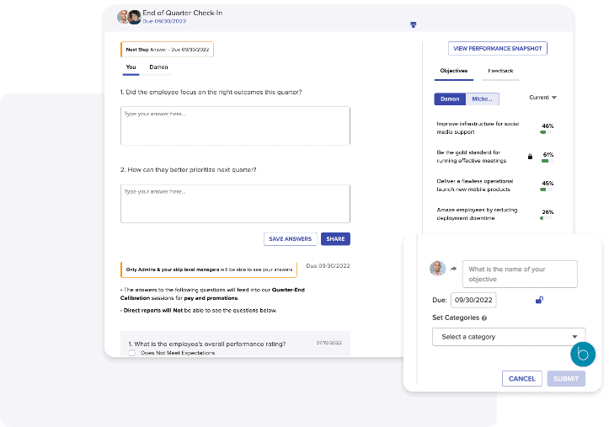Toggle the blue unlock icon beside due date
Image resolution: width=609 pixels, height=427 pixels.
pos(539,300)
